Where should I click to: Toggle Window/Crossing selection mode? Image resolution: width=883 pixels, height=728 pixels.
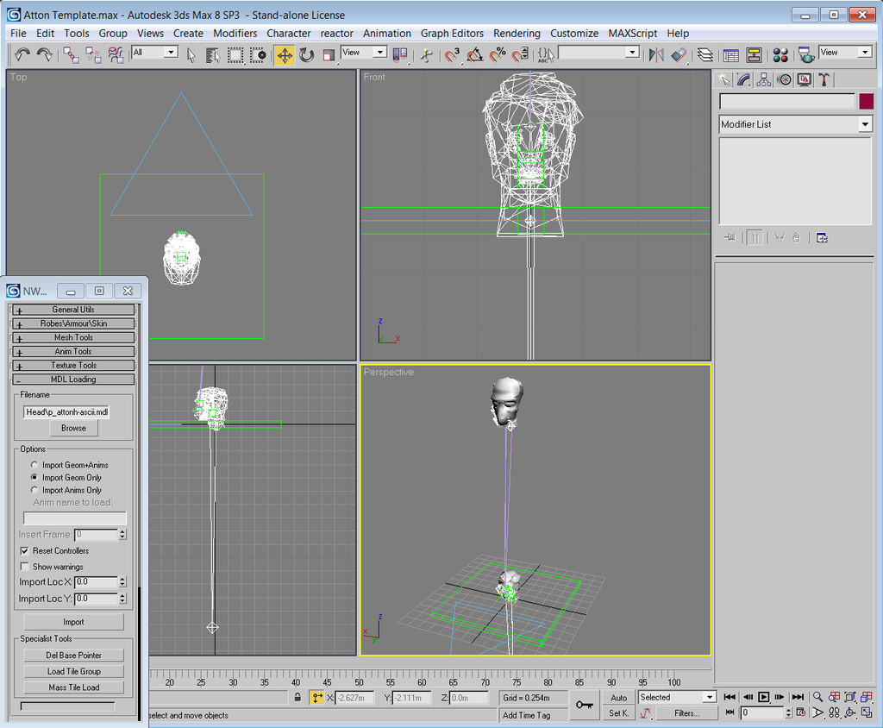click(x=258, y=54)
